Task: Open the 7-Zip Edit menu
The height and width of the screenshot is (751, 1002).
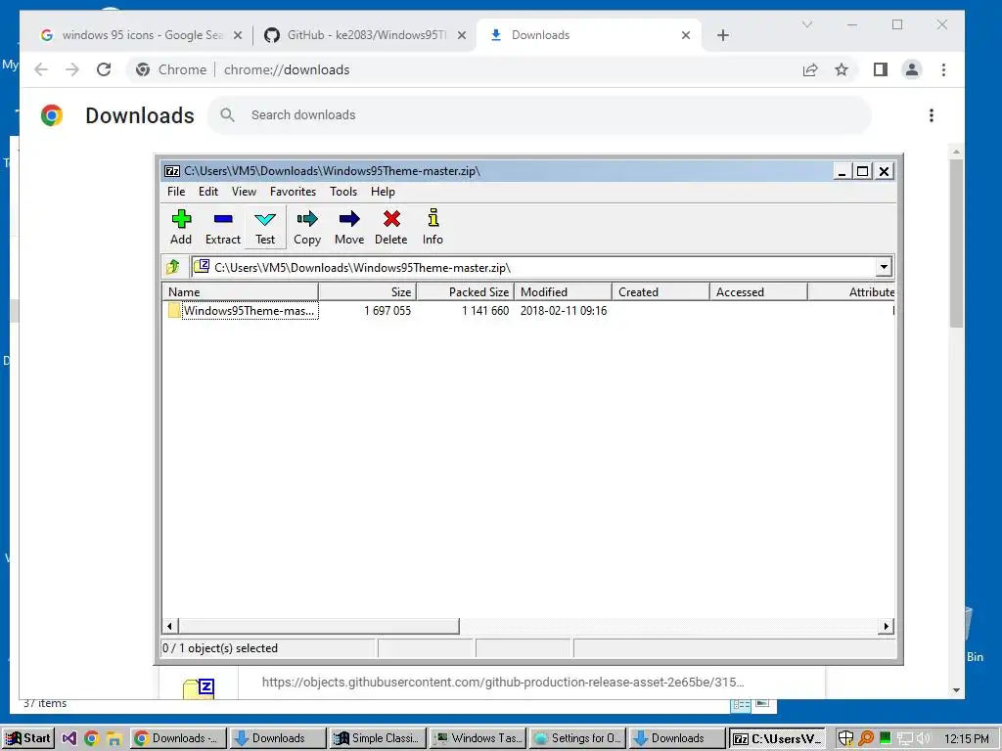Action: click(x=208, y=192)
